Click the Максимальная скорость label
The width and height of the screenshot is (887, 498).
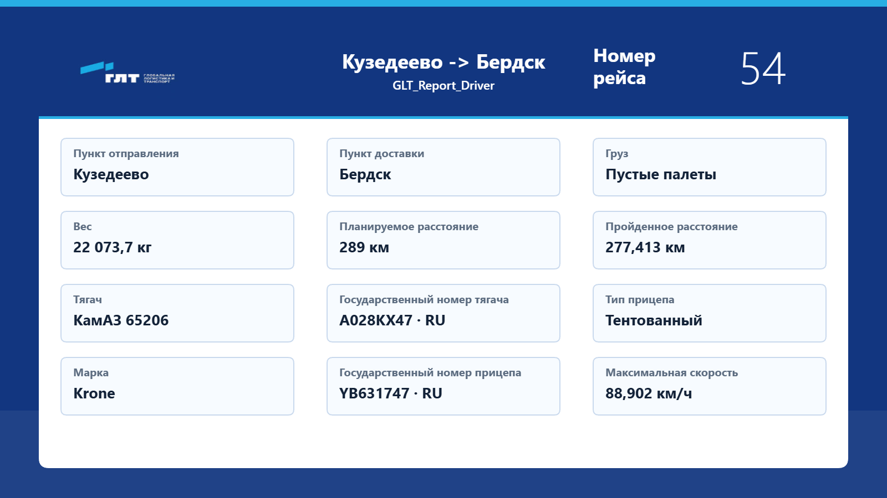pyautogui.click(x=671, y=373)
